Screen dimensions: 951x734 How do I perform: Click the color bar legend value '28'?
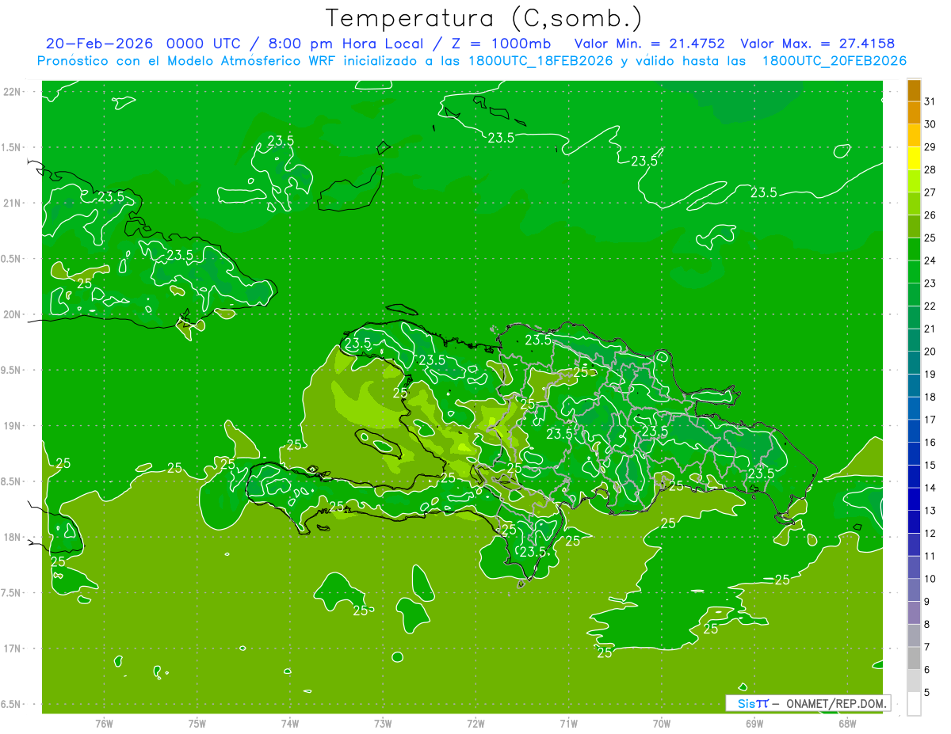click(x=930, y=169)
